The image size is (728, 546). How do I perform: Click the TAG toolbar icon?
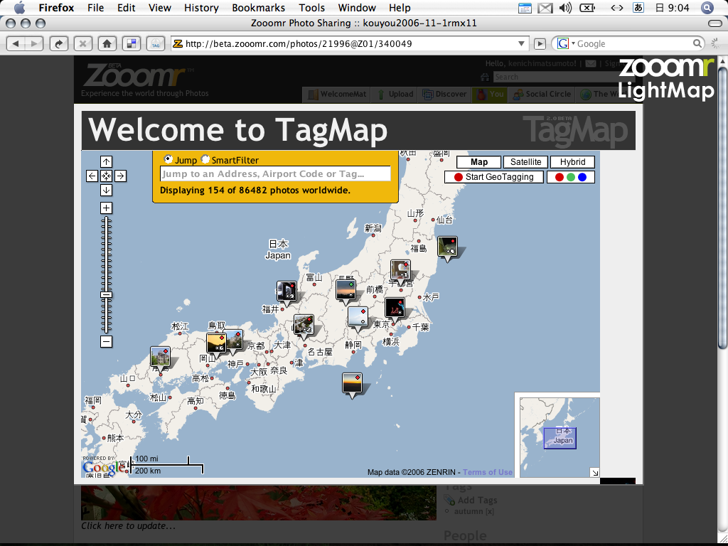(x=156, y=43)
